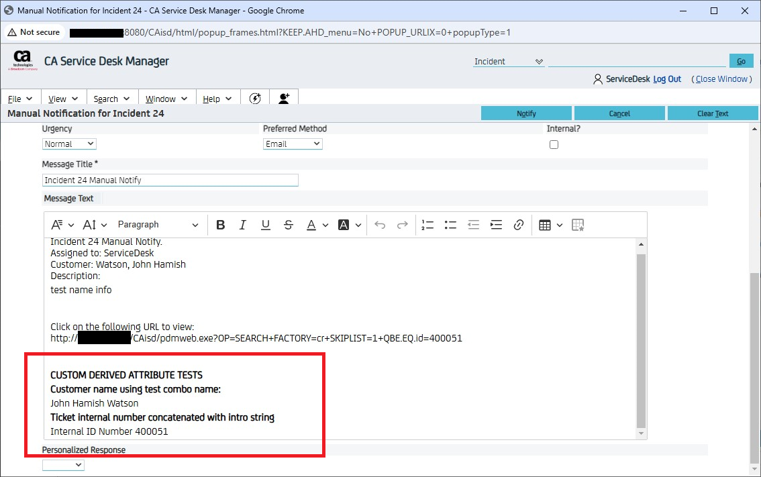
Task: Send notification with the Notify button
Action: click(526, 113)
